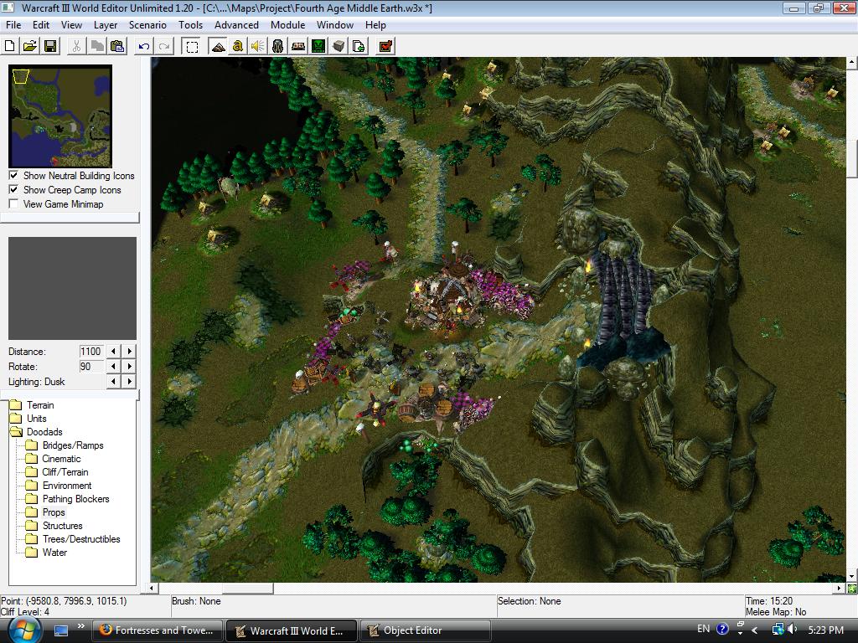Select Cinematic doodad category
The width and height of the screenshot is (858, 643).
pos(61,459)
